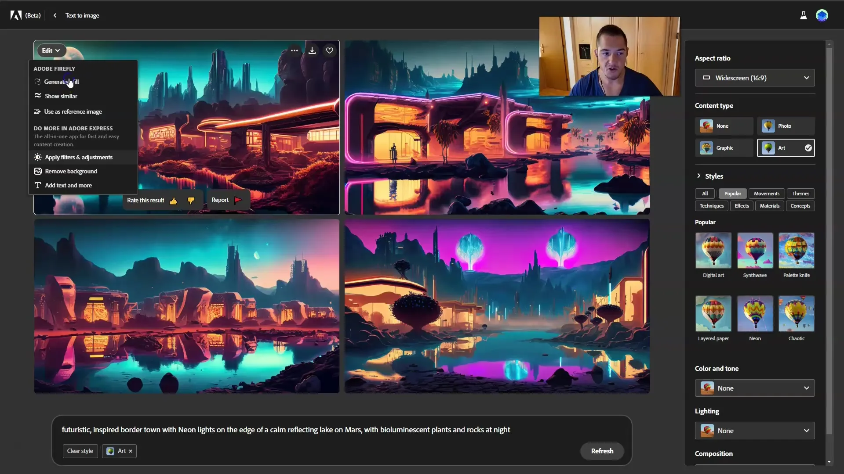
Task: Click Show similar images option
Action: pyautogui.click(x=61, y=96)
